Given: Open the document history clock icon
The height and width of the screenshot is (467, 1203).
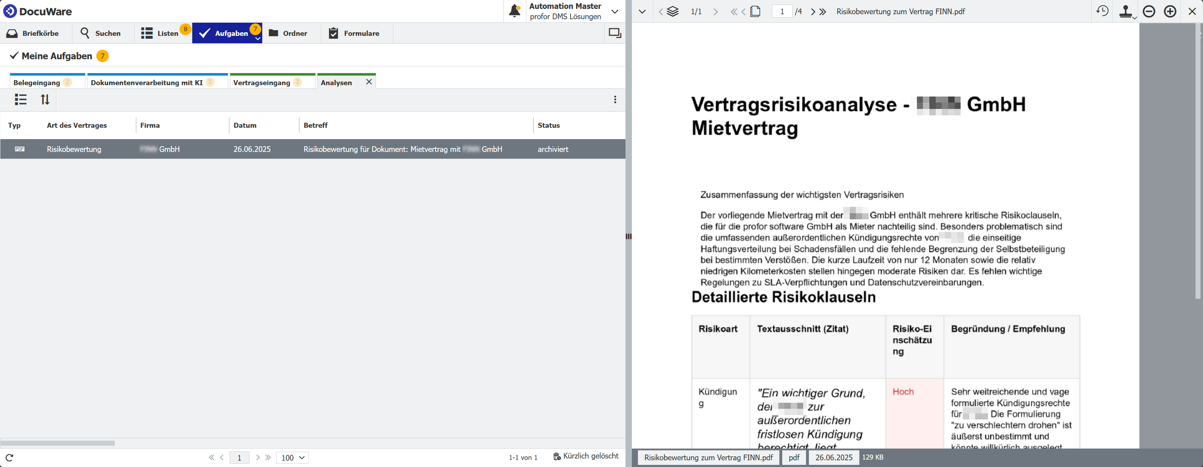Looking at the screenshot, I should pos(1102,11).
